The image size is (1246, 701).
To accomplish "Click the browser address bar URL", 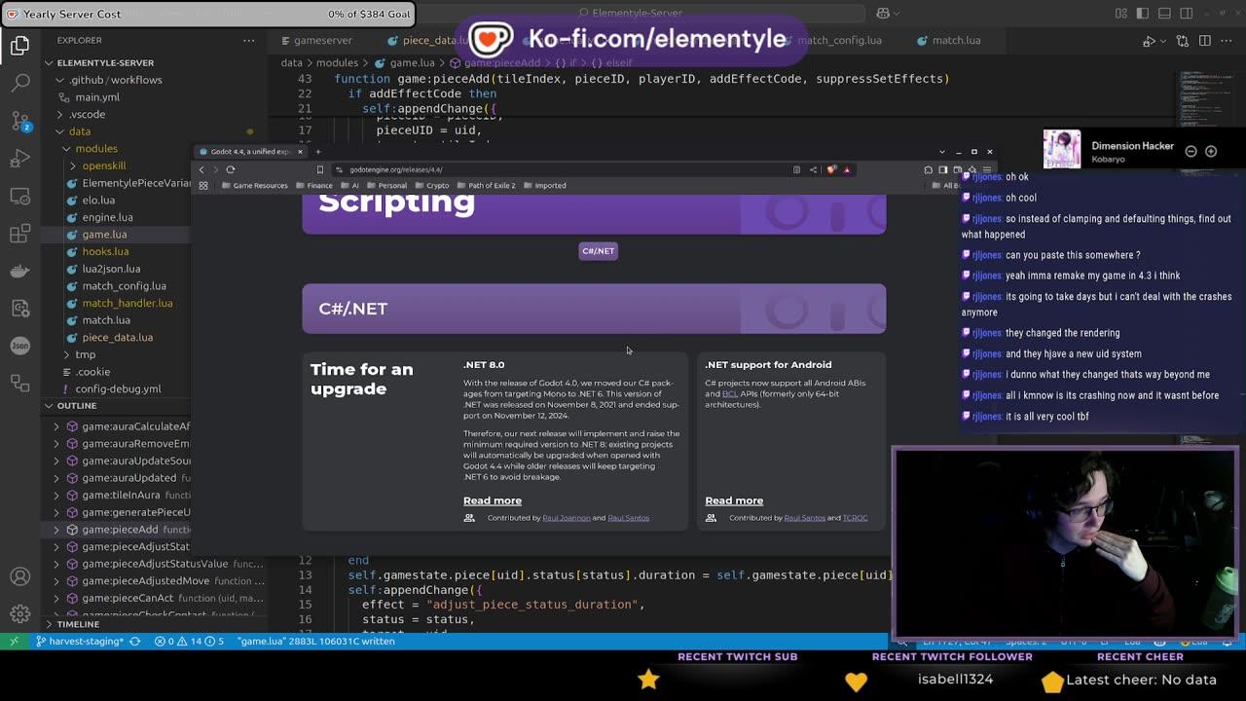I will tap(395, 169).
